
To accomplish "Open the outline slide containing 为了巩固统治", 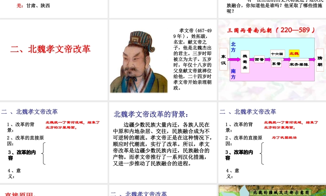I will pyautogui.click(x=272, y=142).
